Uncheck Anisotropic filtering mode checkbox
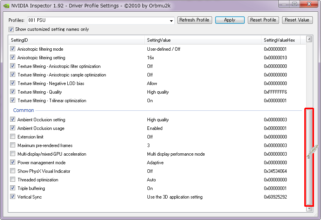Screen dimensions: 321x220 [13, 49]
